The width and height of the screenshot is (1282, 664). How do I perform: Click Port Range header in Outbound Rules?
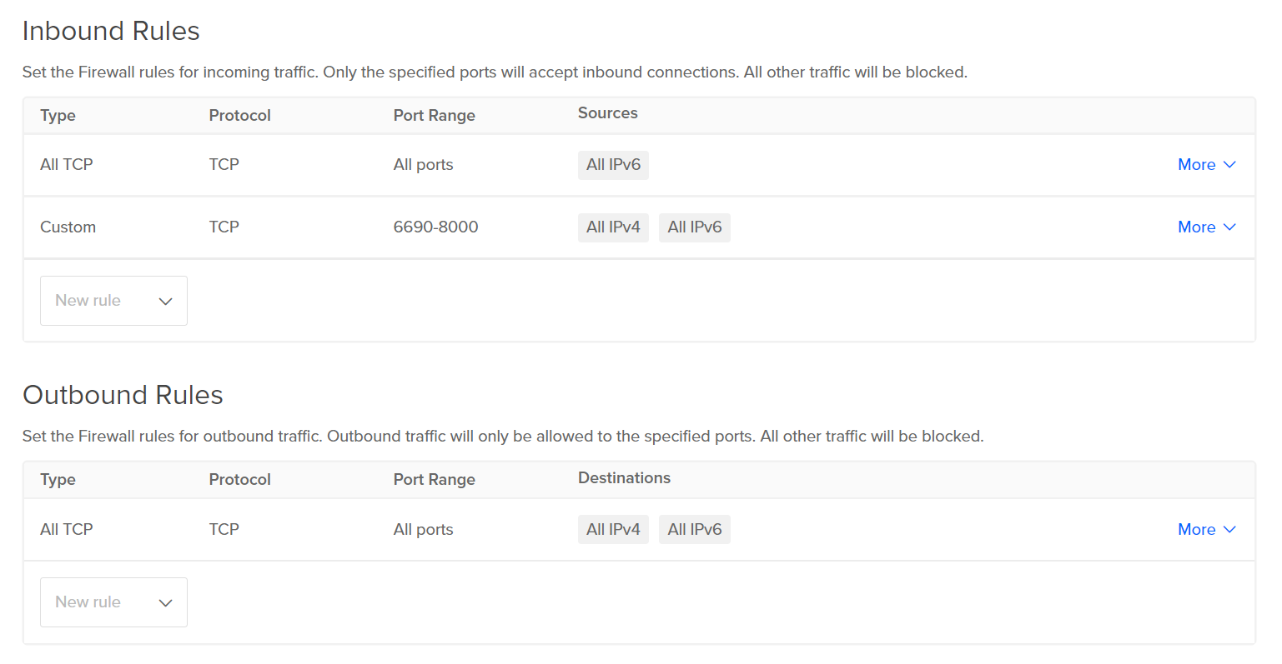point(434,480)
